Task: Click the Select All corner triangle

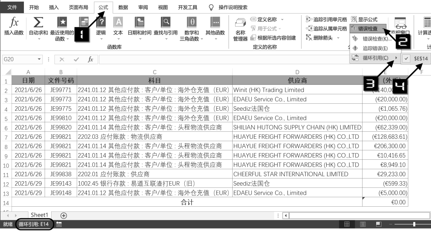Action: pos(8,72)
